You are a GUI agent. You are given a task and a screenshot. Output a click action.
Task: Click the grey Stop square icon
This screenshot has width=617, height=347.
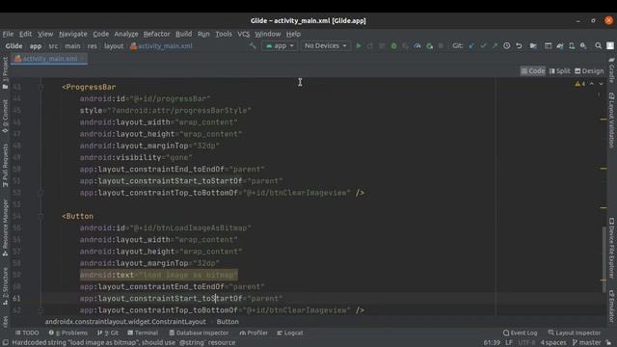point(441,46)
